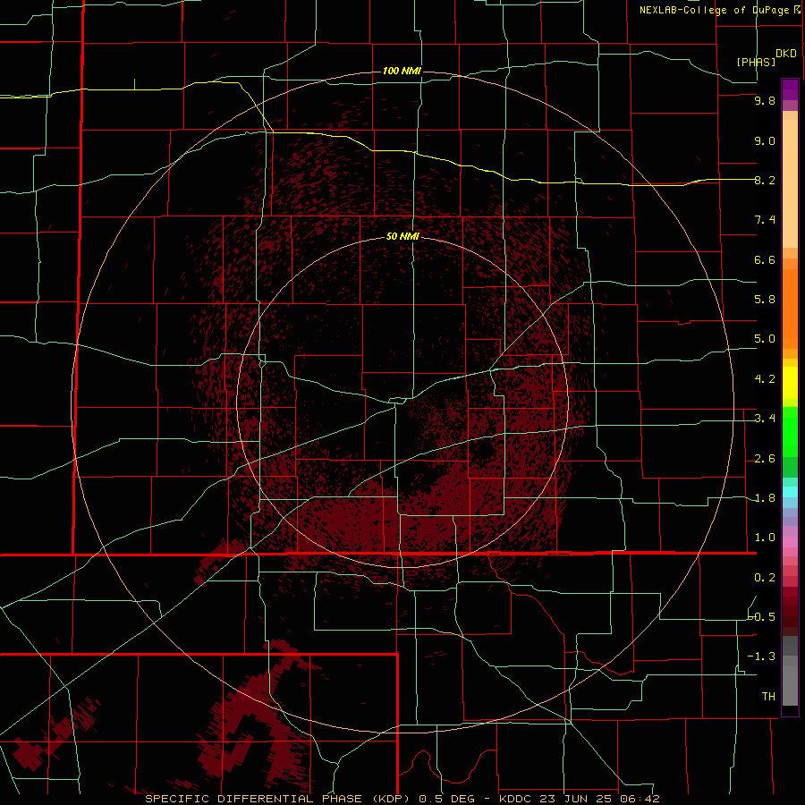Pick the cyan color bar segment
The image size is (805, 805).
[x=790, y=492]
